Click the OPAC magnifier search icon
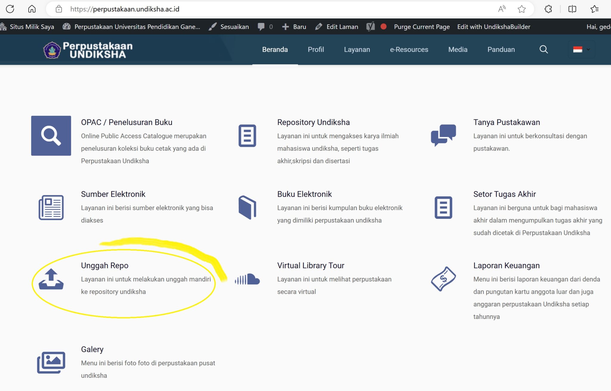The width and height of the screenshot is (611, 391). (x=51, y=136)
